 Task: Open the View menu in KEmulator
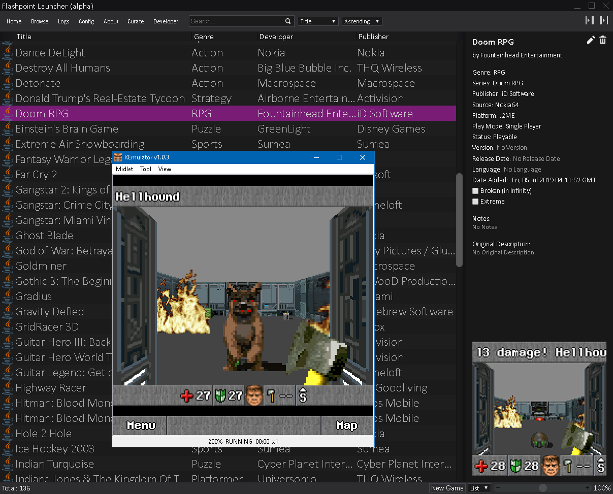click(165, 169)
